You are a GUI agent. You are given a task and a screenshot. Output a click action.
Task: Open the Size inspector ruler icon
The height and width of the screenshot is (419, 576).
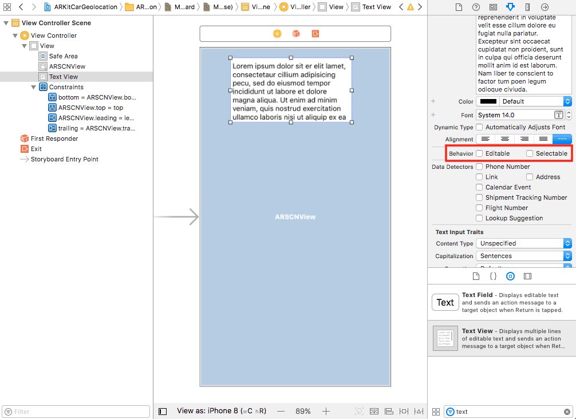coord(527,7)
